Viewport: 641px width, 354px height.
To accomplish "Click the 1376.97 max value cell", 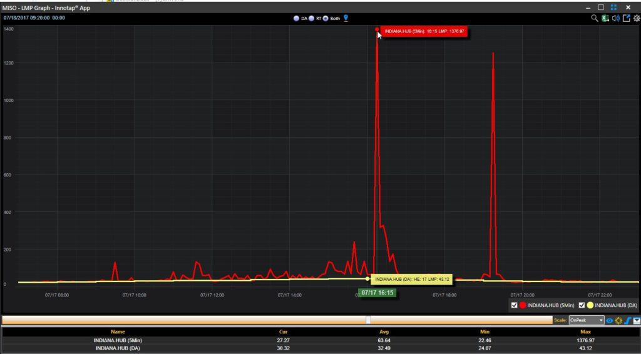I will click(586, 340).
